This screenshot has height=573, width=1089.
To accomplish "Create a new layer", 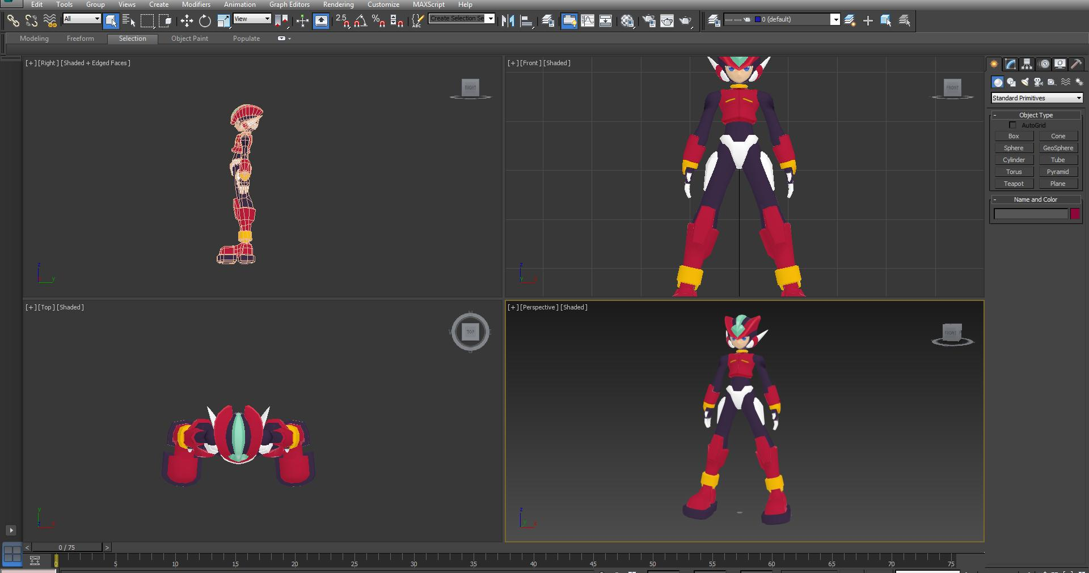I will coord(850,20).
